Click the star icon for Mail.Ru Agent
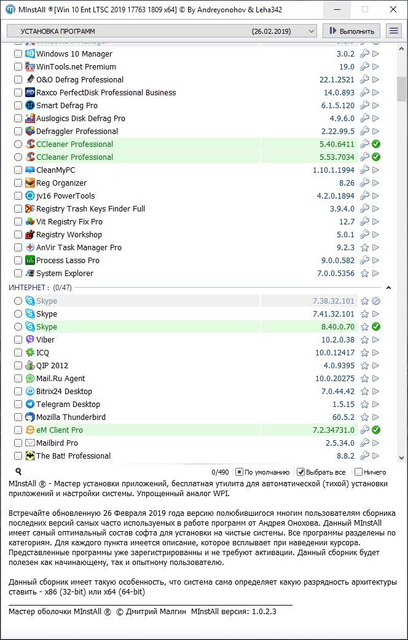408x640 pixels. (x=364, y=379)
